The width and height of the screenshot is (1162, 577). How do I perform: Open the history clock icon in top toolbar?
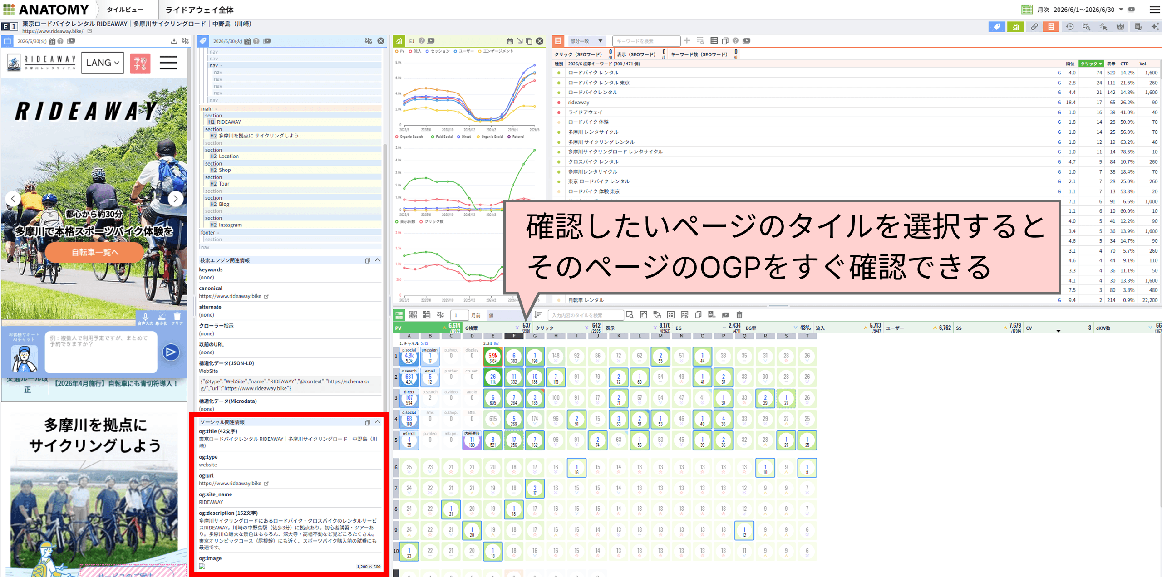1070,27
